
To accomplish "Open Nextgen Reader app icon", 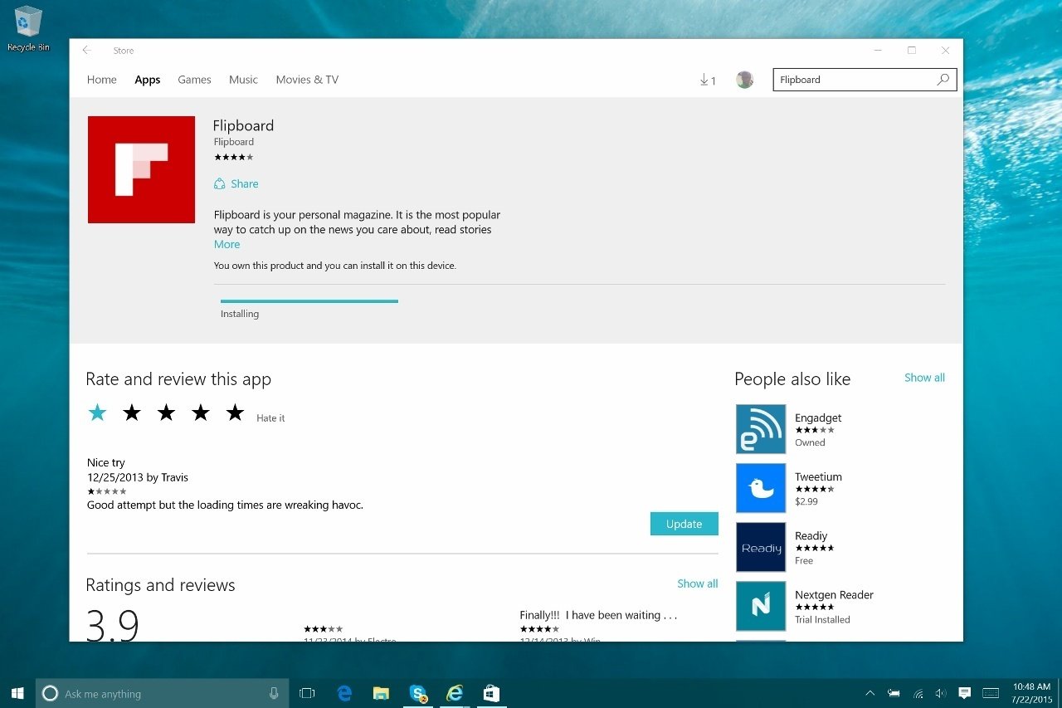I will click(761, 606).
